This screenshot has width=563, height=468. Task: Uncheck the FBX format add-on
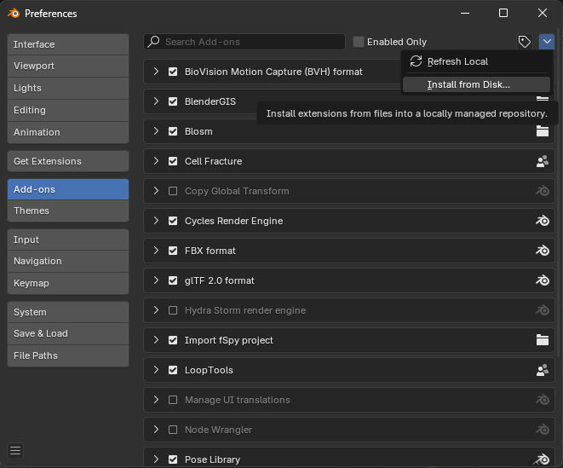click(x=173, y=251)
